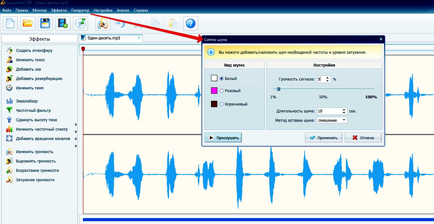
Task: Increase Громкость сигнала with up arrow
Action: (x=327, y=78)
